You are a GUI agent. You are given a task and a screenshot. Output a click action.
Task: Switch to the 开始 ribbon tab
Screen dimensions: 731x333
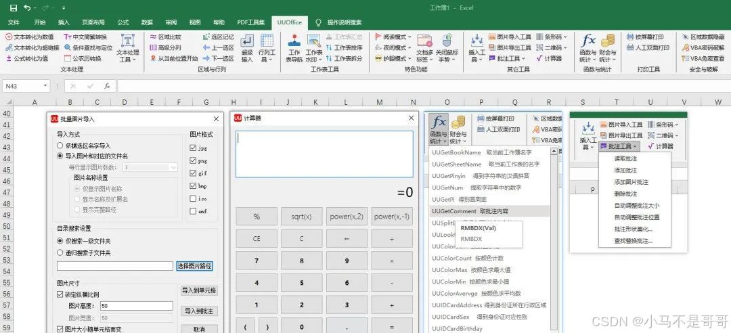point(40,22)
